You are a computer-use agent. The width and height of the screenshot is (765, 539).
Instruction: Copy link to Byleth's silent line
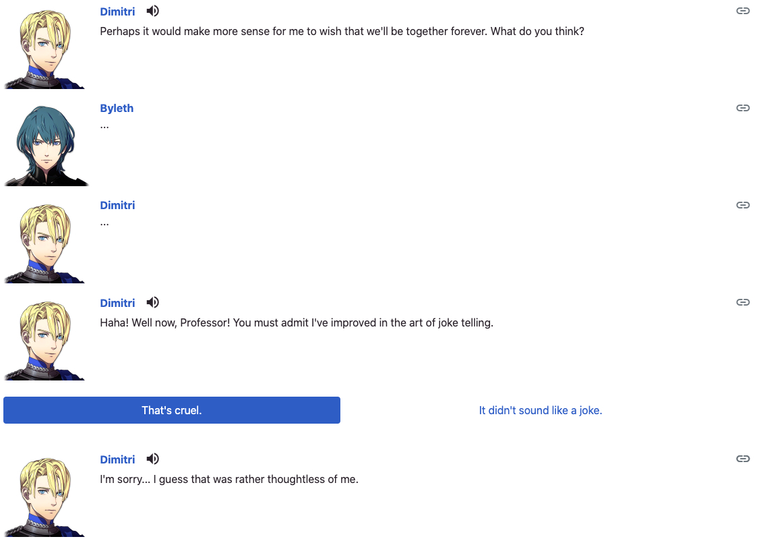pyautogui.click(x=743, y=108)
